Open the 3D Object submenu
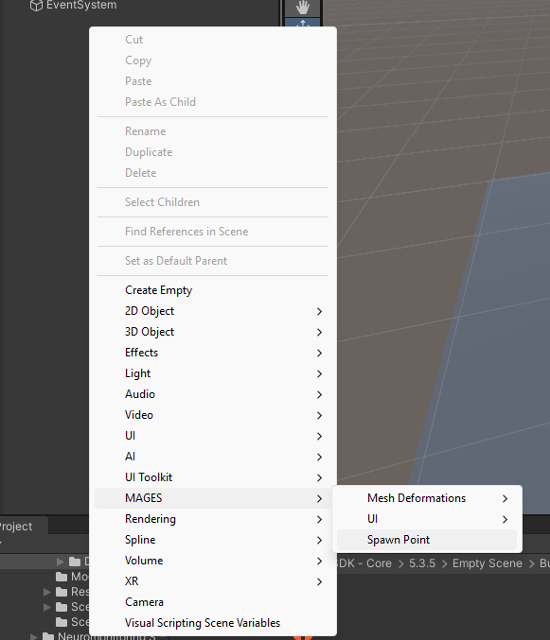Image resolution: width=550 pixels, height=640 pixels. point(212,332)
